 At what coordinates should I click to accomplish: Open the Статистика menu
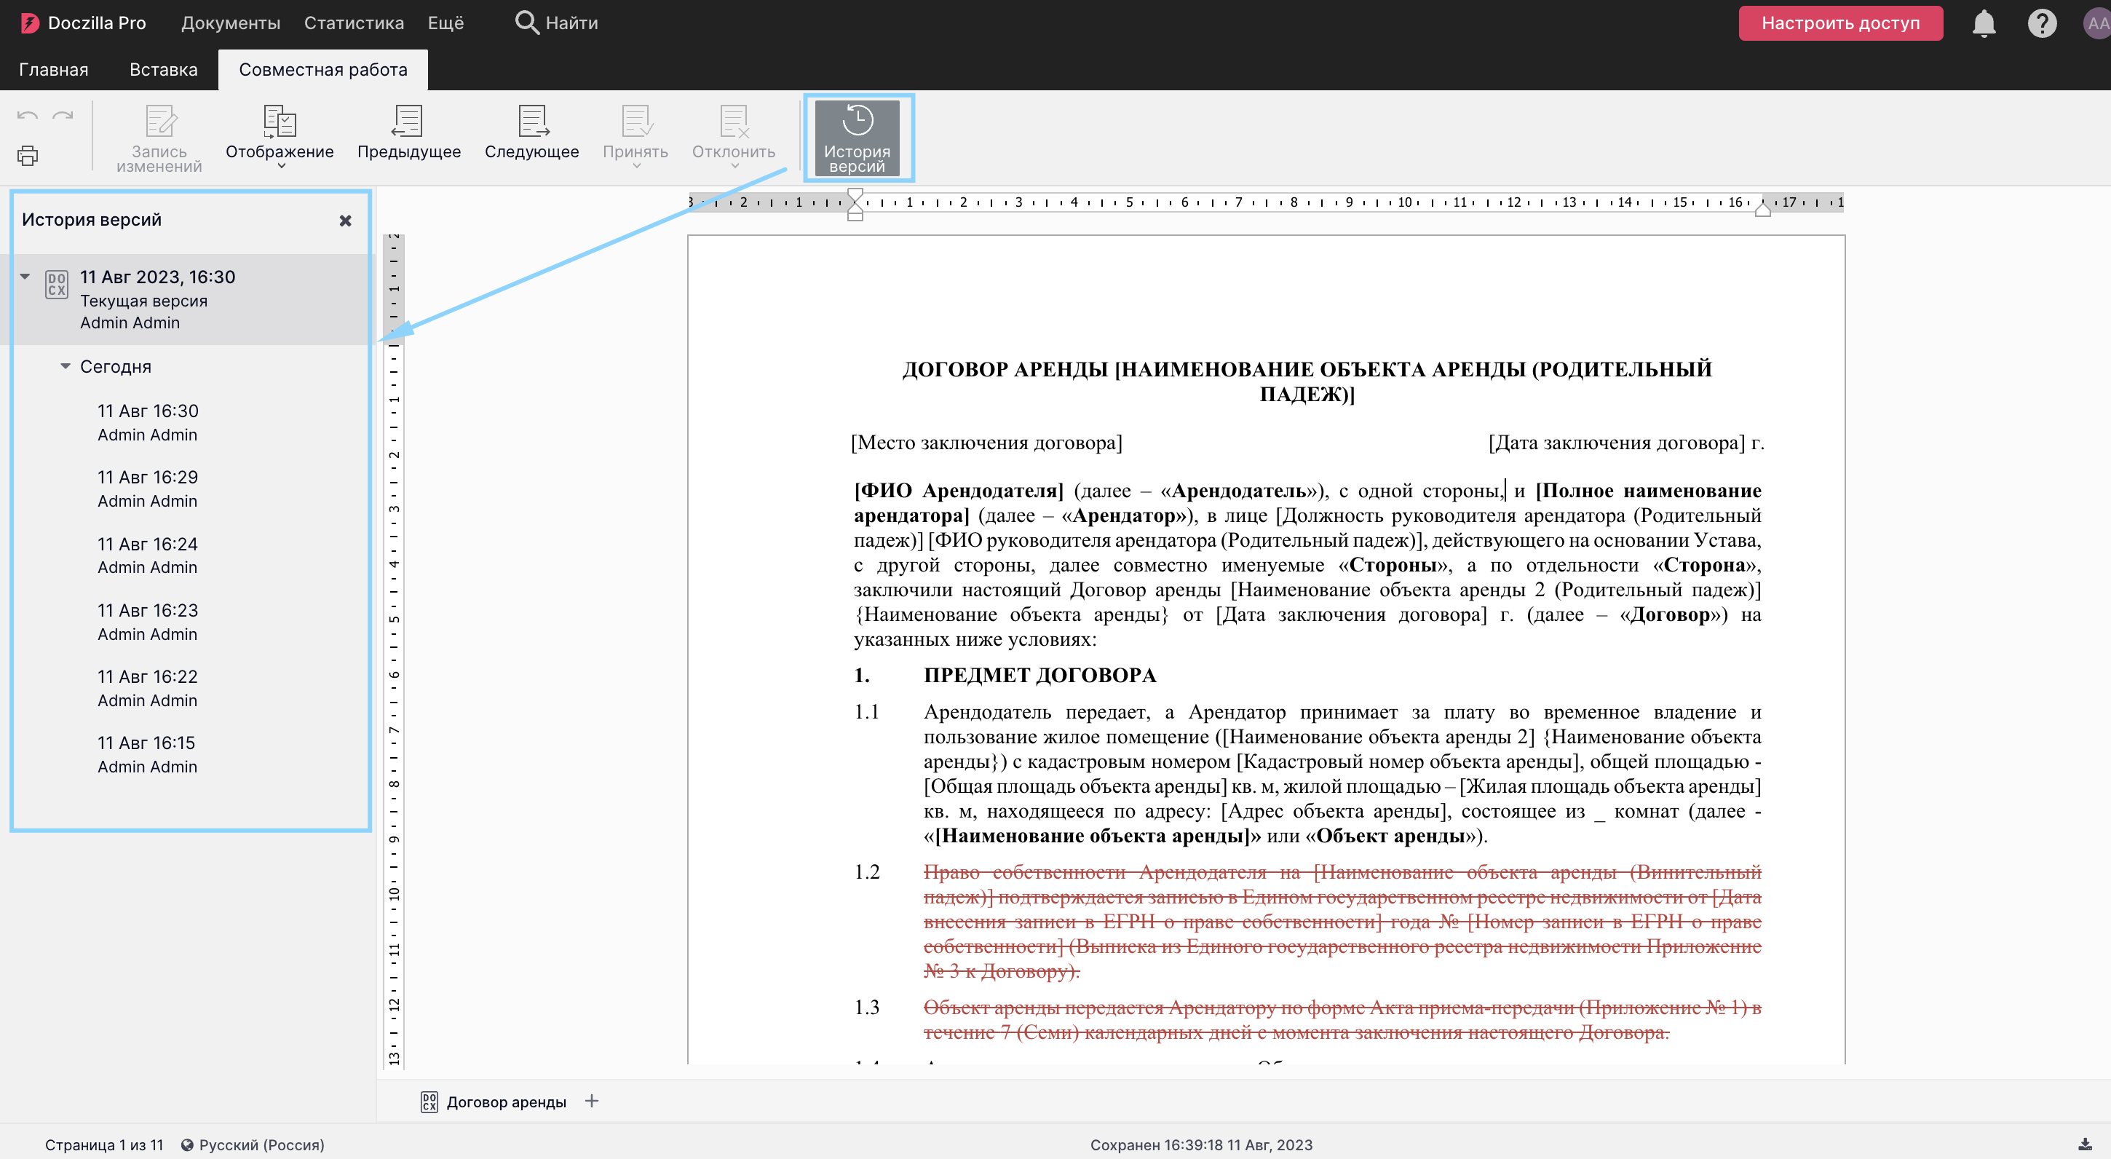coord(354,23)
